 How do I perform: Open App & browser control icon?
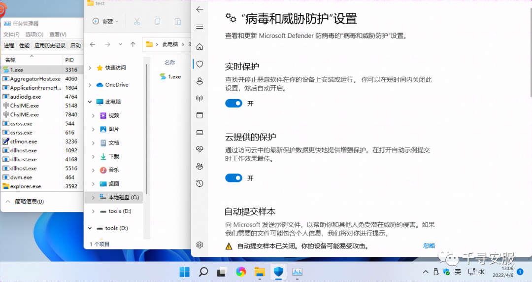200,115
